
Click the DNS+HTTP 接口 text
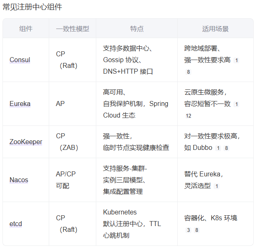[x=128, y=72]
